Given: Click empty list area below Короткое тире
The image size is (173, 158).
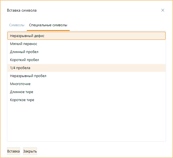Looking at the screenshot, I should 86,122.
